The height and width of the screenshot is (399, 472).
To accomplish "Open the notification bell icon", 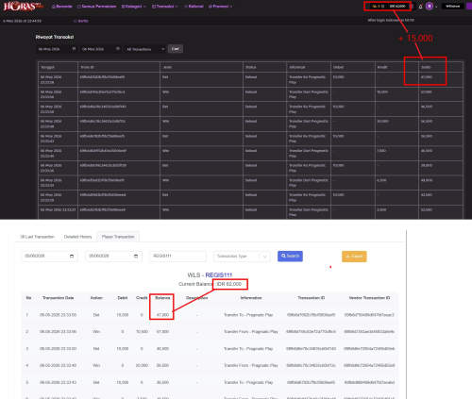I will pos(420,7).
